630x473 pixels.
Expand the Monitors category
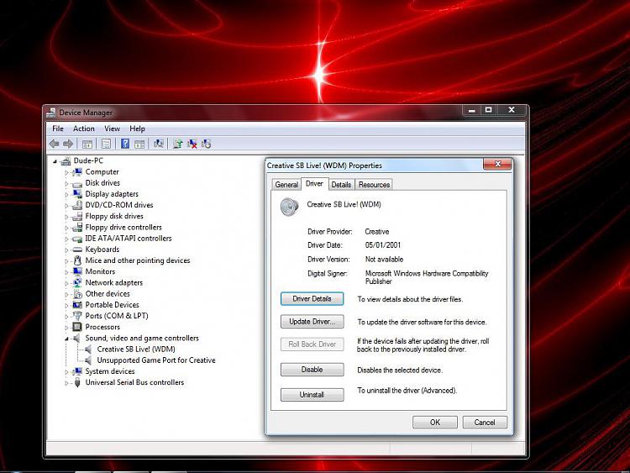pyautogui.click(x=66, y=272)
